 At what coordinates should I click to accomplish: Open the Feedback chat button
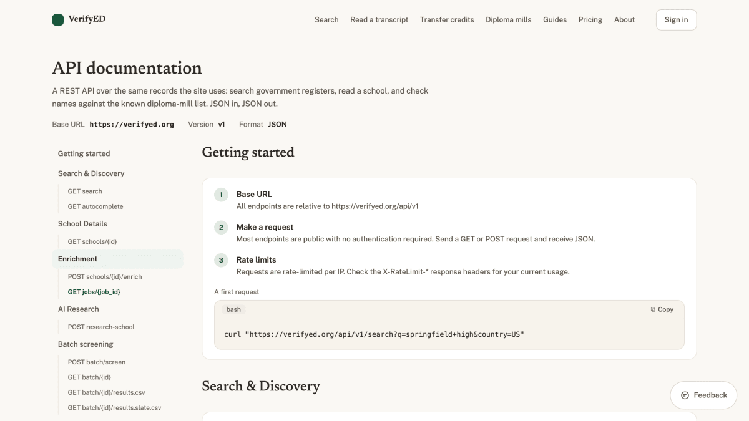(x=703, y=395)
